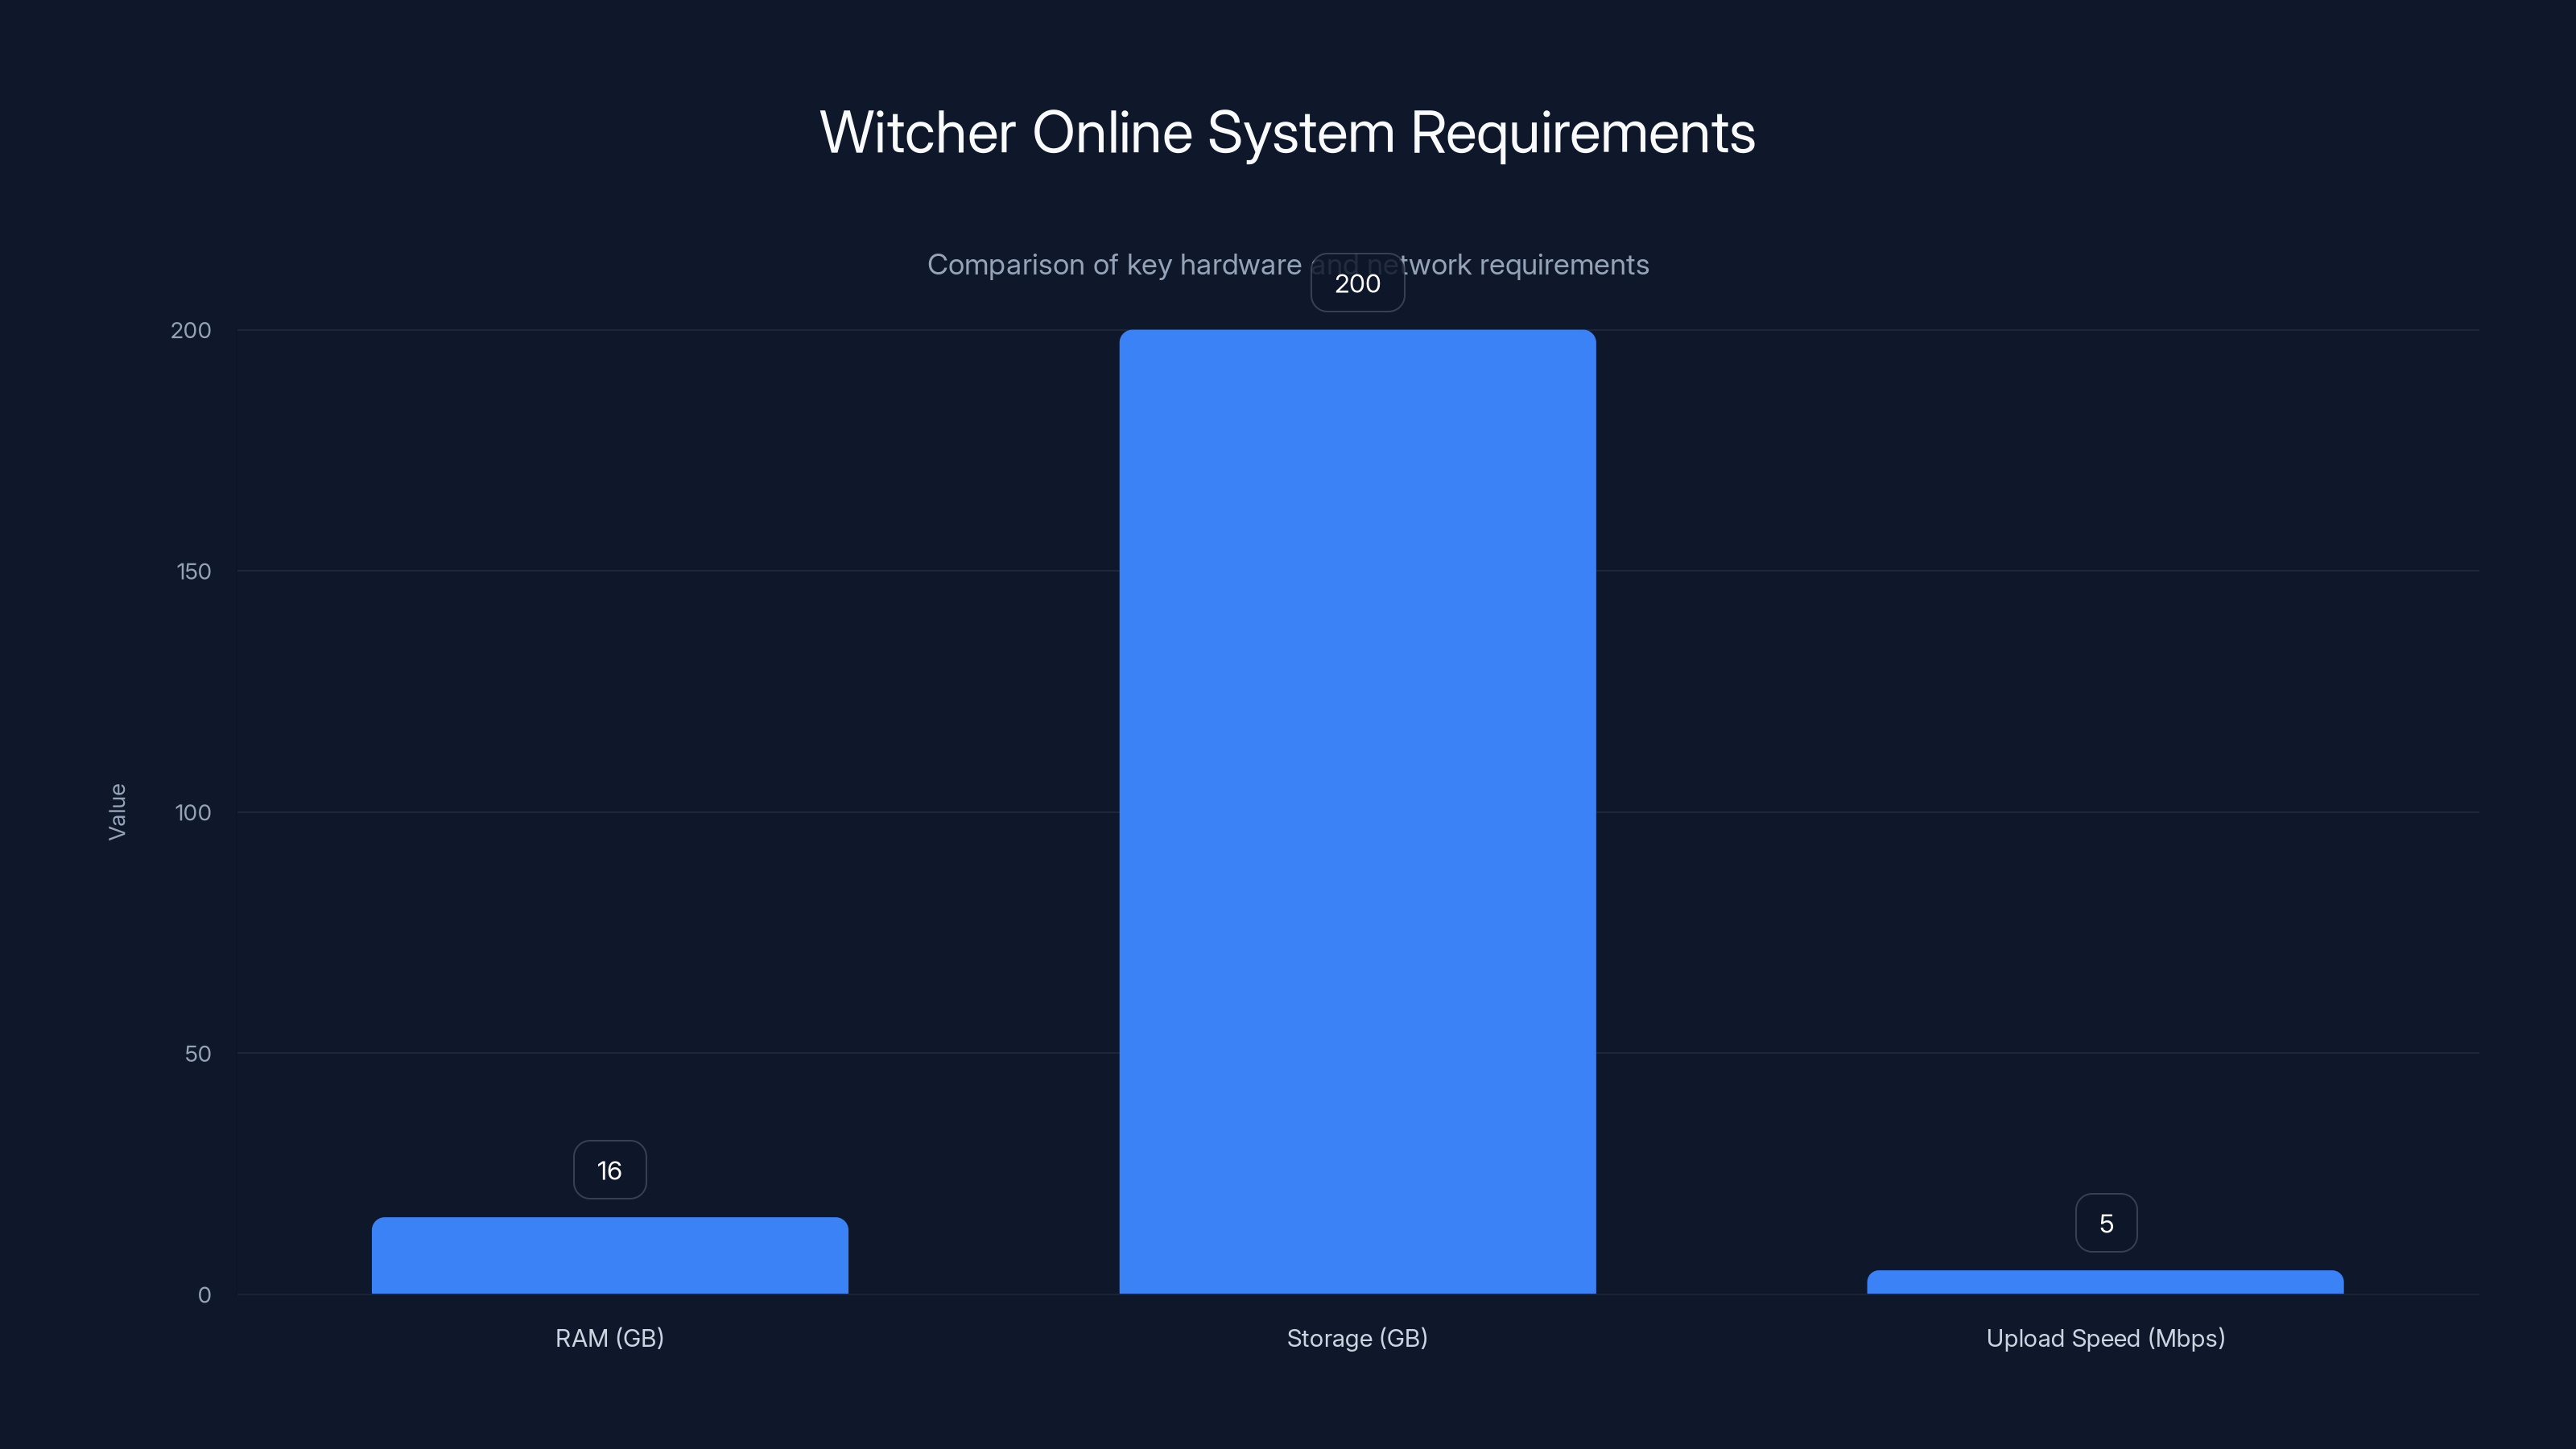Click the y-axis tick label '200'
The image size is (2576, 1449).
coord(191,330)
